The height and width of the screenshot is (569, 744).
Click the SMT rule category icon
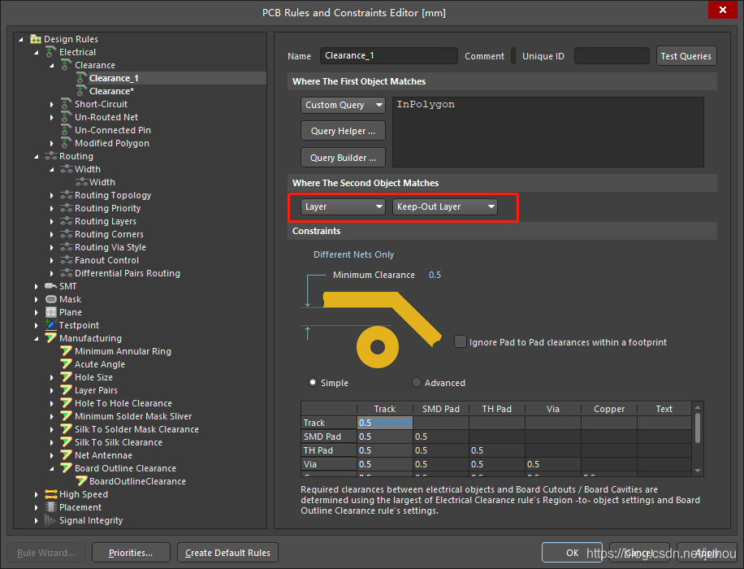51,286
